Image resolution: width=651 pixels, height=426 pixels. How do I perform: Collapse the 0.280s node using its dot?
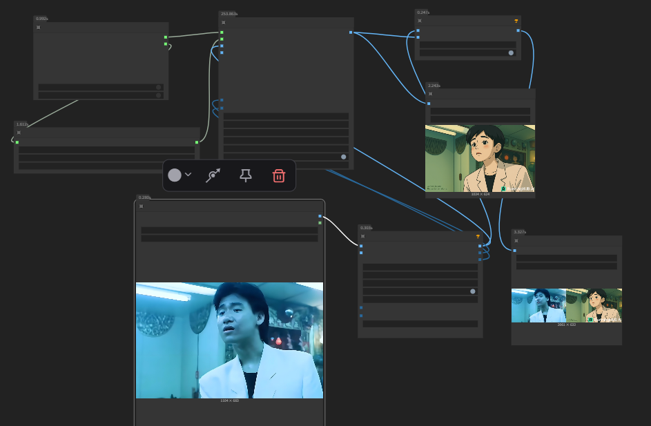click(141, 206)
